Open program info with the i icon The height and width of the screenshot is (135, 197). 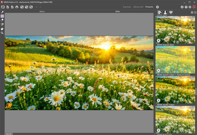(x=182, y=7)
